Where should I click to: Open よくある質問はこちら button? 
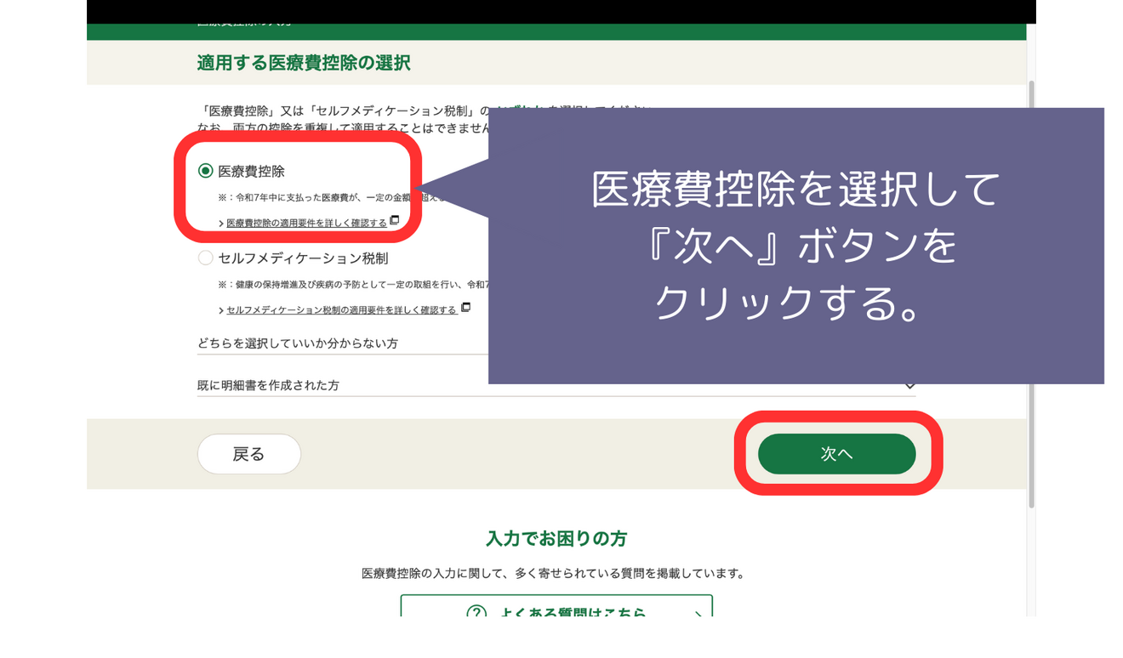click(556, 606)
